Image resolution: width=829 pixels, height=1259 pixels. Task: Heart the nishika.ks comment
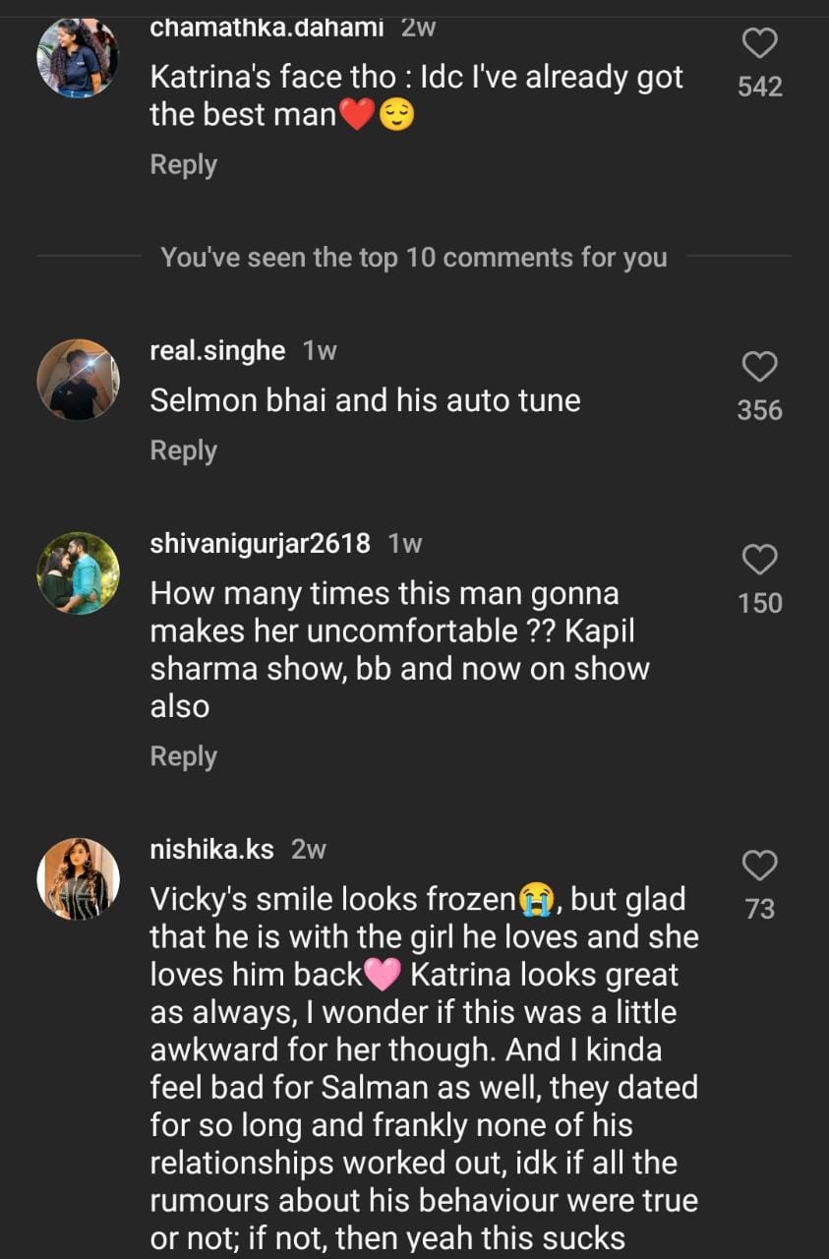[x=759, y=867]
